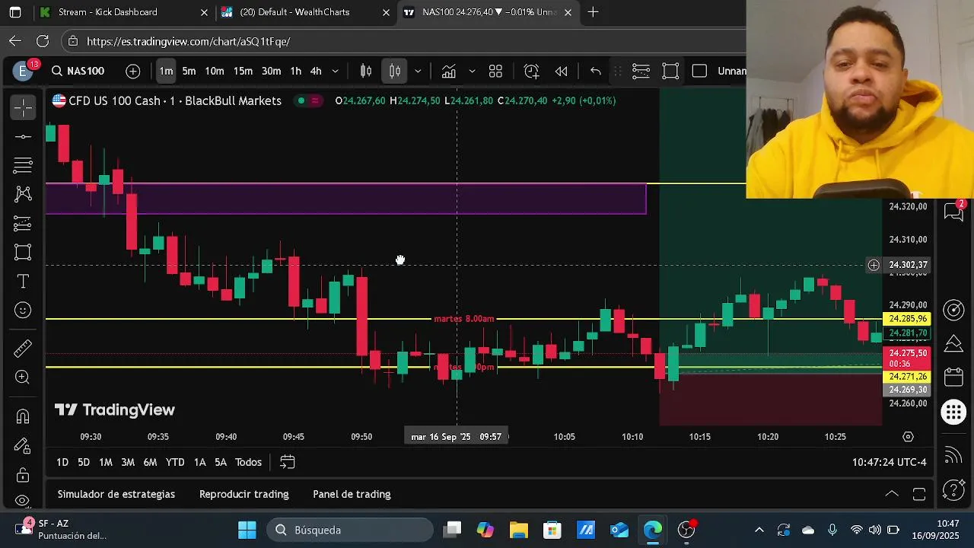This screenshot has width=974, height=548.
Task: Switch to Default - WealthCharts browser tab
Action: pyautogui.click(x=306, y=12)
